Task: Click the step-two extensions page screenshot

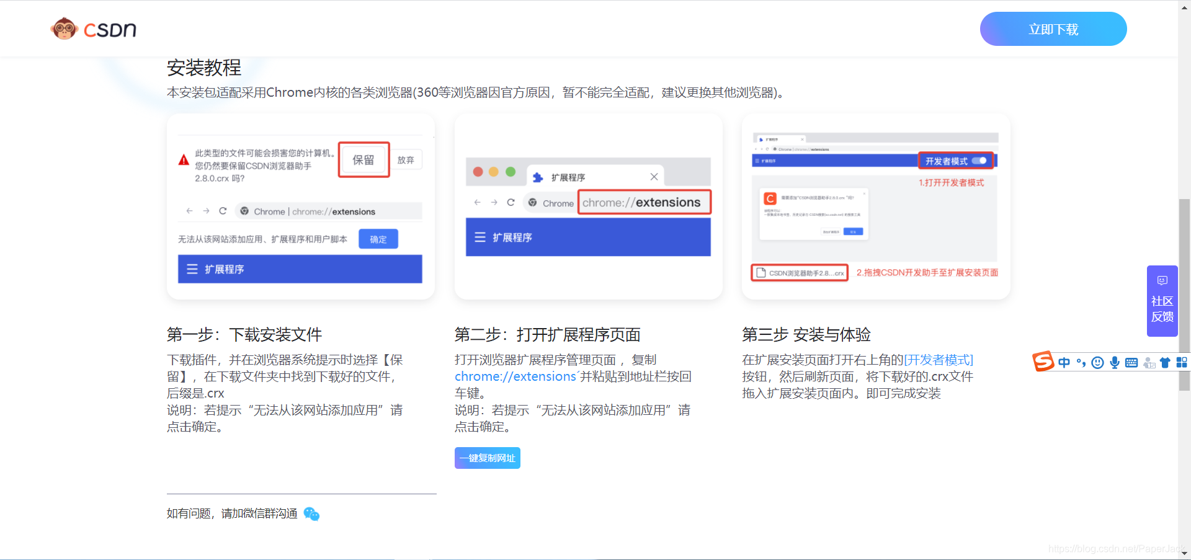Action: (x=587, y=207)
